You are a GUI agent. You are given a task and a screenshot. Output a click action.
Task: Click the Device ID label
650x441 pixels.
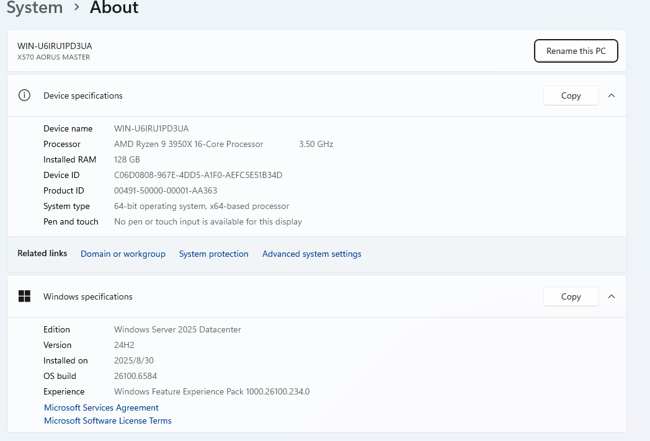tap(61, 175)
